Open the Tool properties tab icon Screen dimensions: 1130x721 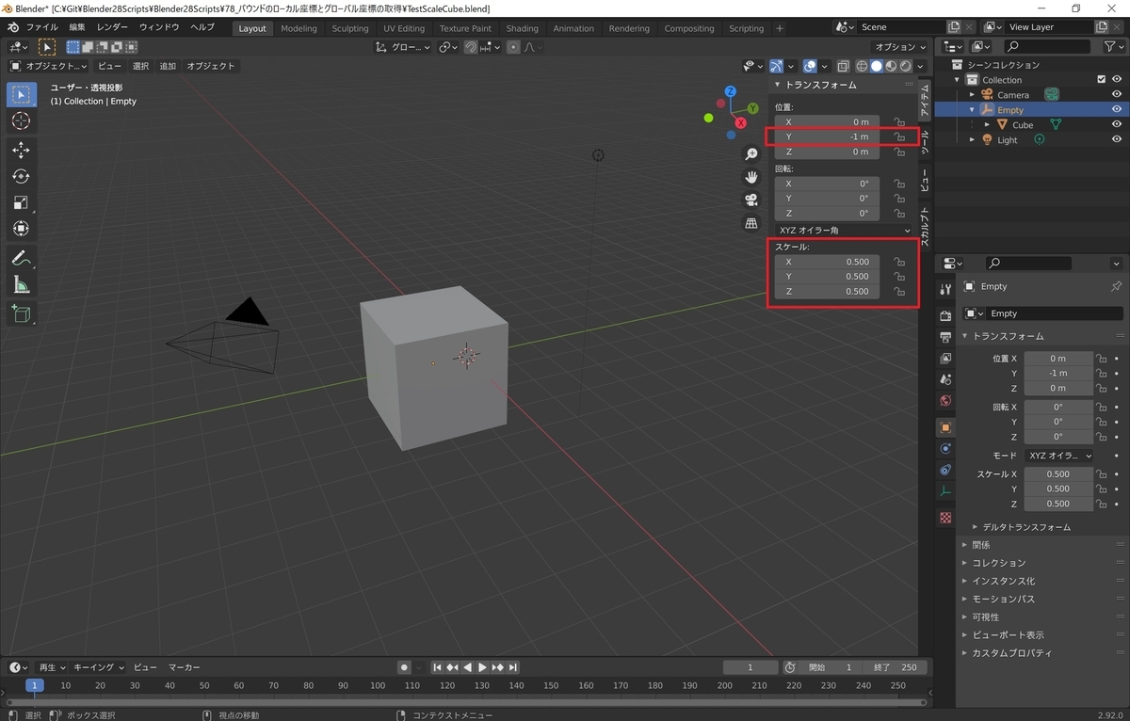click(x=946, y=288)
